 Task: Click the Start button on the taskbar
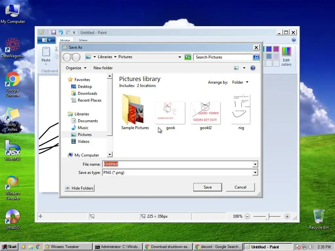pyautogui.click(x=9, y=247)
